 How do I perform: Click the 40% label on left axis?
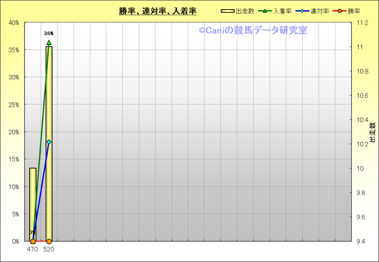click(13, 23)
